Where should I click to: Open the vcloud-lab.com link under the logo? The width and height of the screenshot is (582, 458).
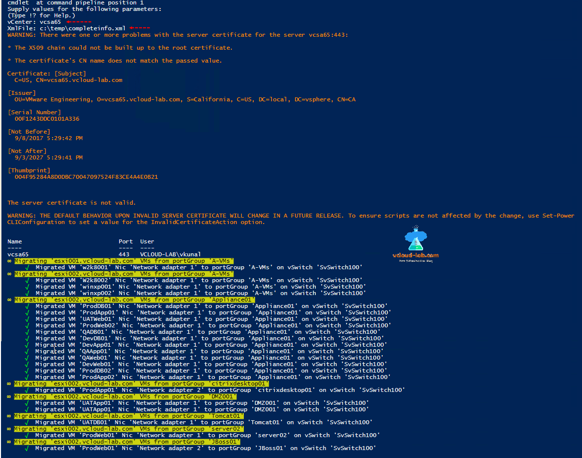point(415,255)
